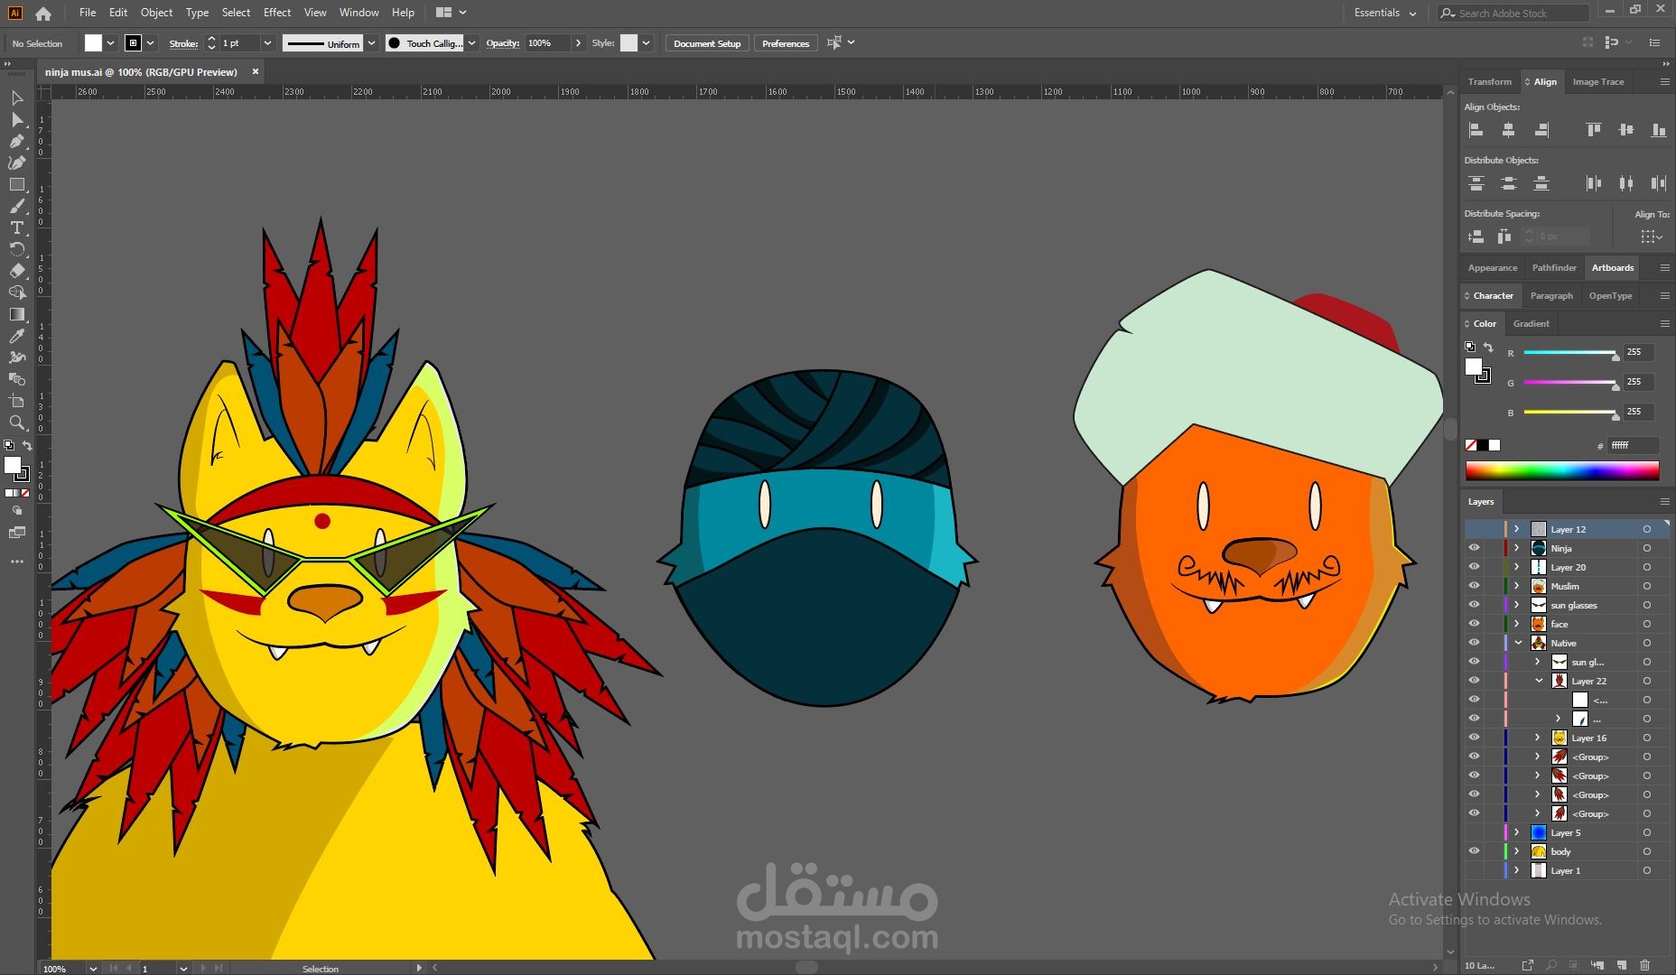
Task: Hide the body layer
Action: click(1474, 851)
